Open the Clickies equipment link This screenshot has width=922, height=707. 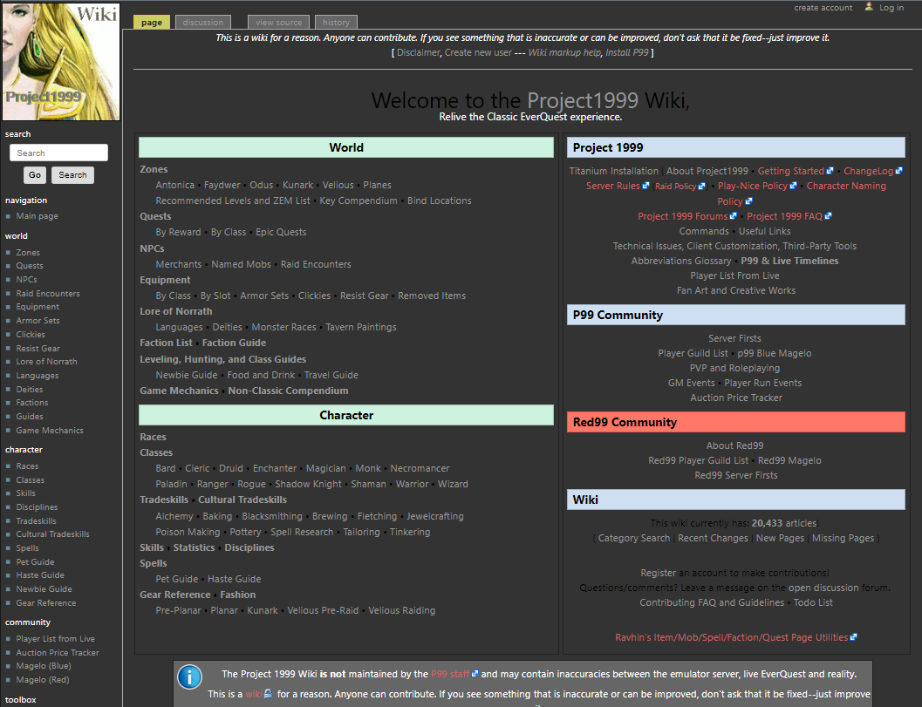[314, 296]
